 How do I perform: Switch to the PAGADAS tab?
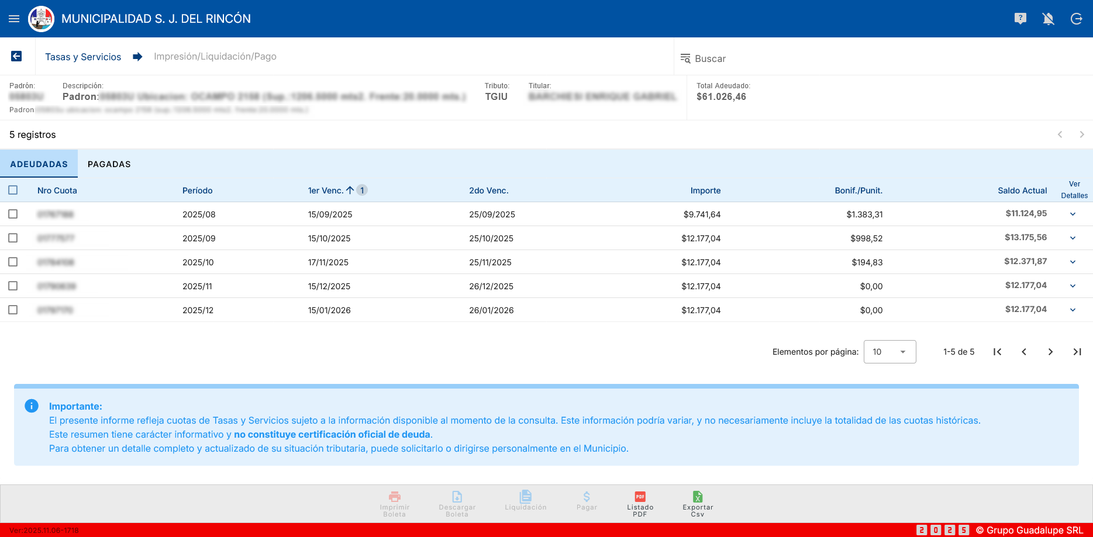(x=109, y=164)
